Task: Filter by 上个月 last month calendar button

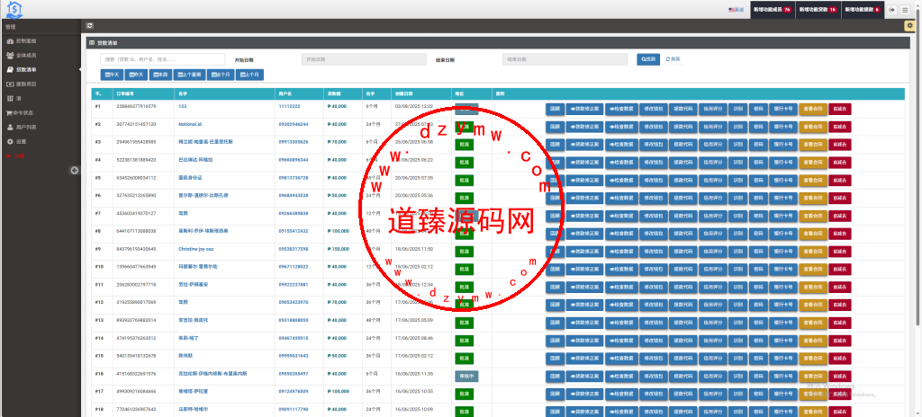Action: pyautogui.click(x=250, y=75)
